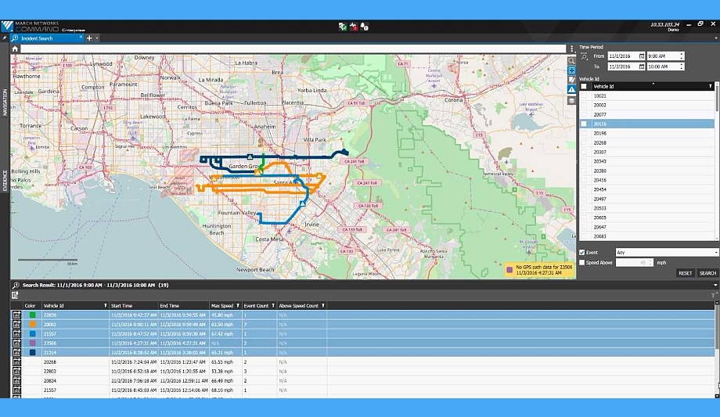
Task: Enable the Speed Above checkbox
Action: [x=581, y=263]
